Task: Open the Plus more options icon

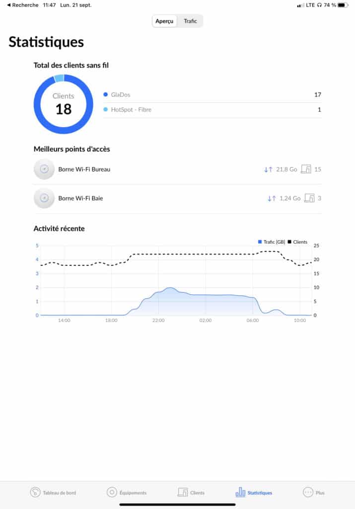Action: tap(308, 492)
